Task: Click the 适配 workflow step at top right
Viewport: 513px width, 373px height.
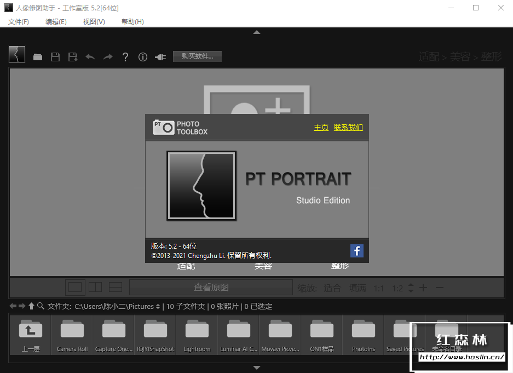Action: point(429,57)
